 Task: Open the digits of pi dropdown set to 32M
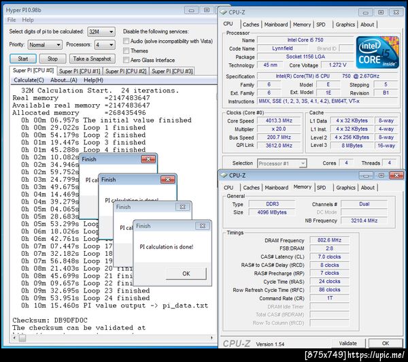point(101,31)
